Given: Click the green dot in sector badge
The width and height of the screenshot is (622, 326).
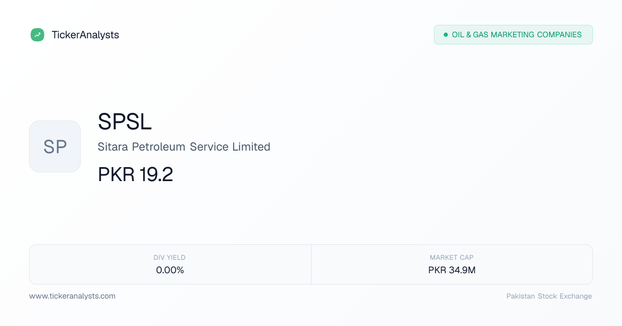Looking at the screenshot, I should click(x=446, y=35).
